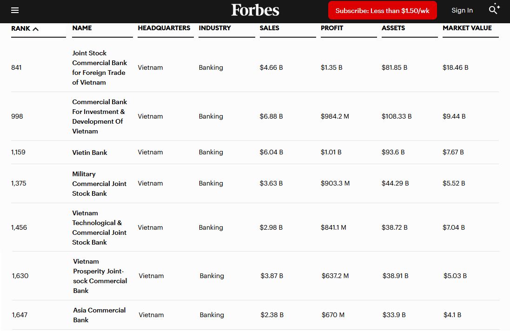Open the search icon in header
This screenshot has width=510, height=332.
(494, 9)
